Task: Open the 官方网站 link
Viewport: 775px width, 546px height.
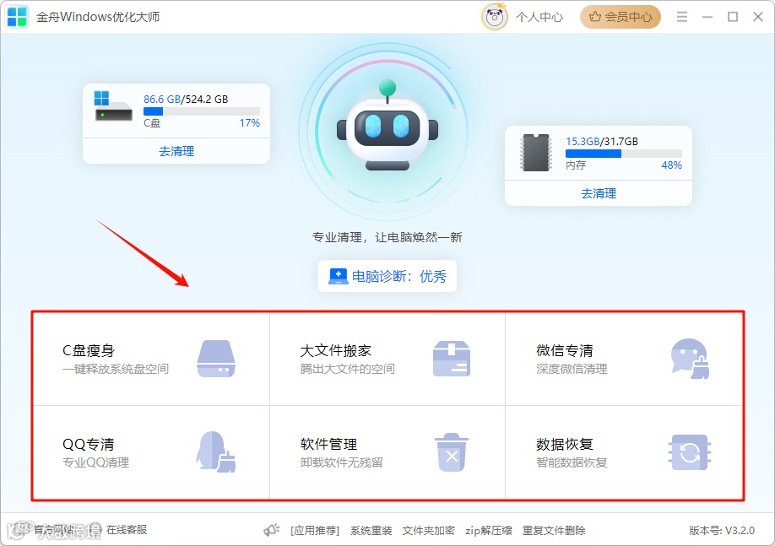Action: pyautogui.click(x=54, y=530)
